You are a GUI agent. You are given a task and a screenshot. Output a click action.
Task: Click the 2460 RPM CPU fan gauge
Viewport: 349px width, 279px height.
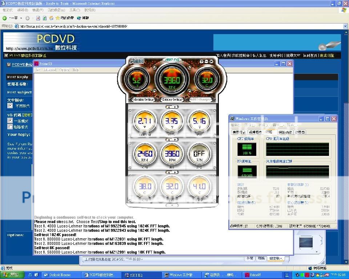tap(145, 154)
